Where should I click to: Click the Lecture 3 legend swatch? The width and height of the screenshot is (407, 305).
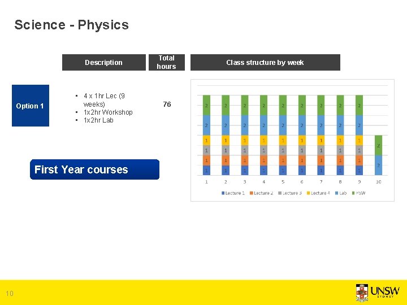pos(280,193)
